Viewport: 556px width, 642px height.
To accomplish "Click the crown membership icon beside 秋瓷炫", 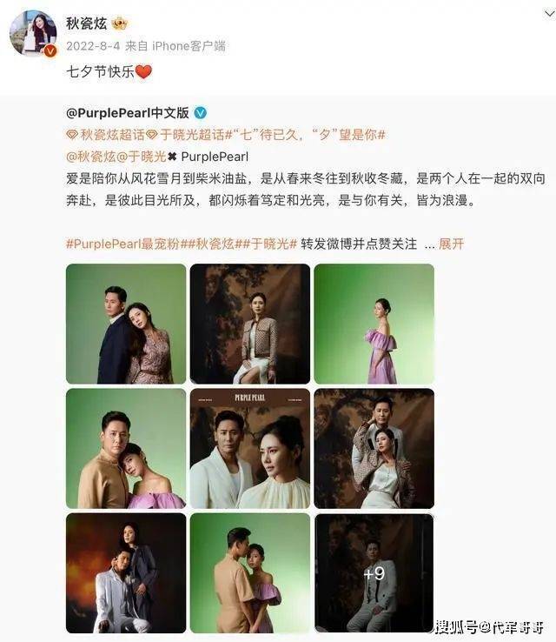I will coord(119,23).
